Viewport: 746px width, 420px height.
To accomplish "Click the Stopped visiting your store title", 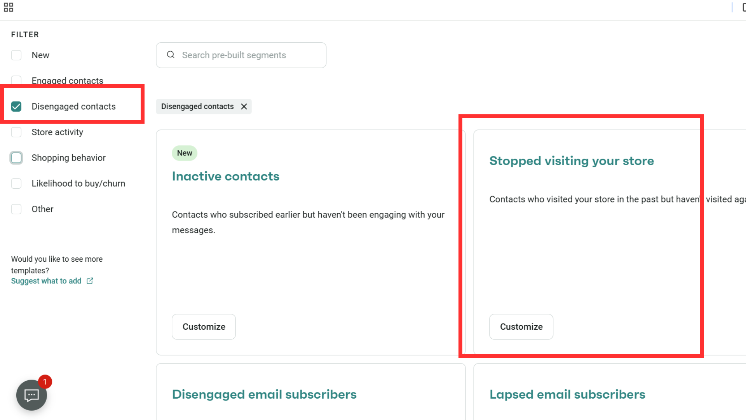I will pyautogui.click(x=572, y=161).
